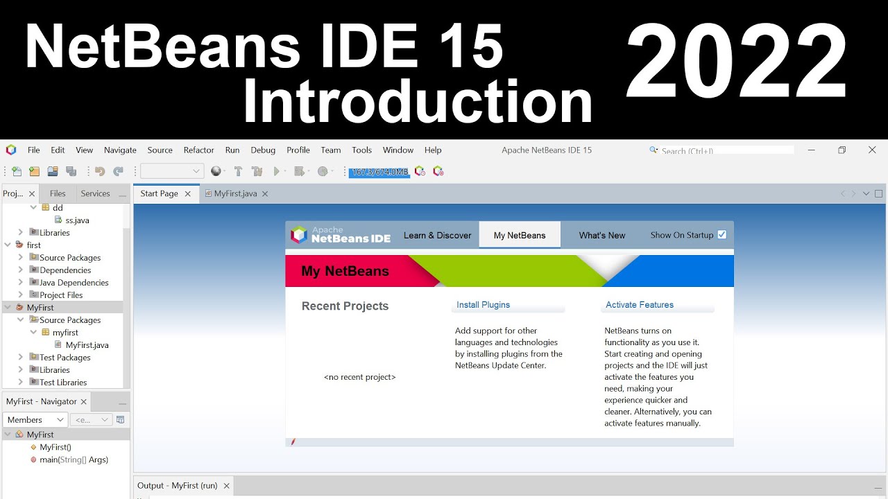Screen dimensions: 888x499
Task: Open the Tools menu
Action: 361,150
